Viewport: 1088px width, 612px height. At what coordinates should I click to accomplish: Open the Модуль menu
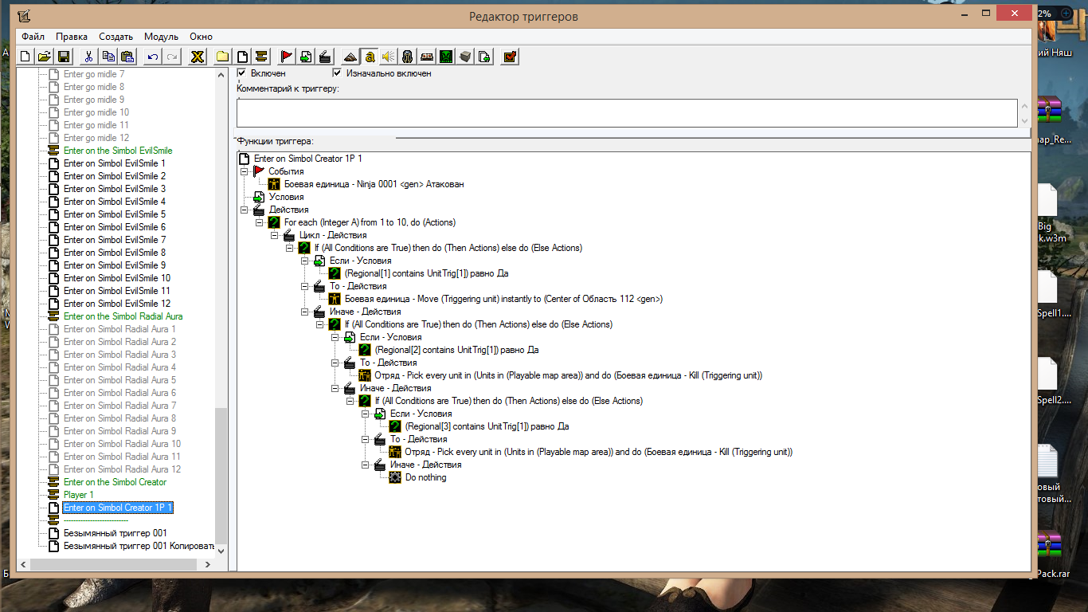pyautogui.click(x=161, y=37)
